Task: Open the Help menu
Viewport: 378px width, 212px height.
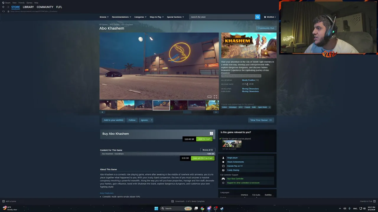Action: tap(36, 3)
